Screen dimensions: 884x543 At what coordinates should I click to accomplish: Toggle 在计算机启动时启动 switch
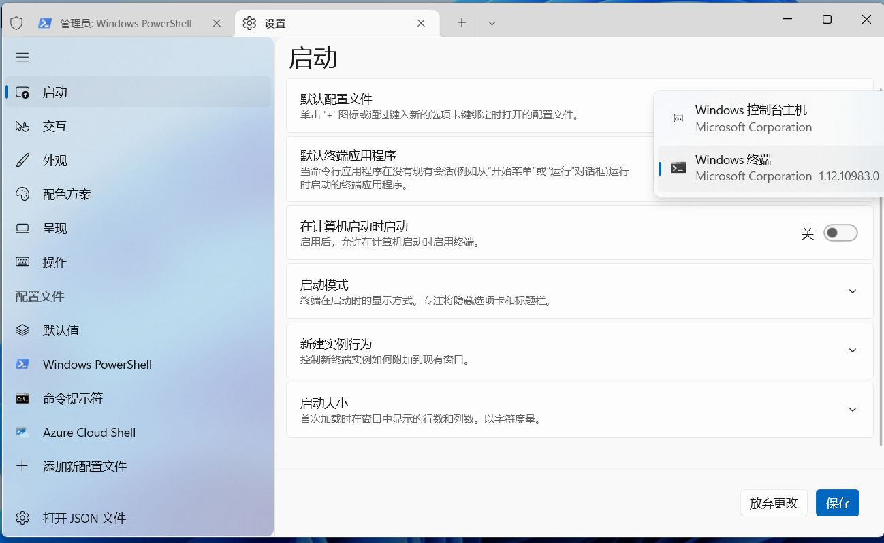click(840, 233)
